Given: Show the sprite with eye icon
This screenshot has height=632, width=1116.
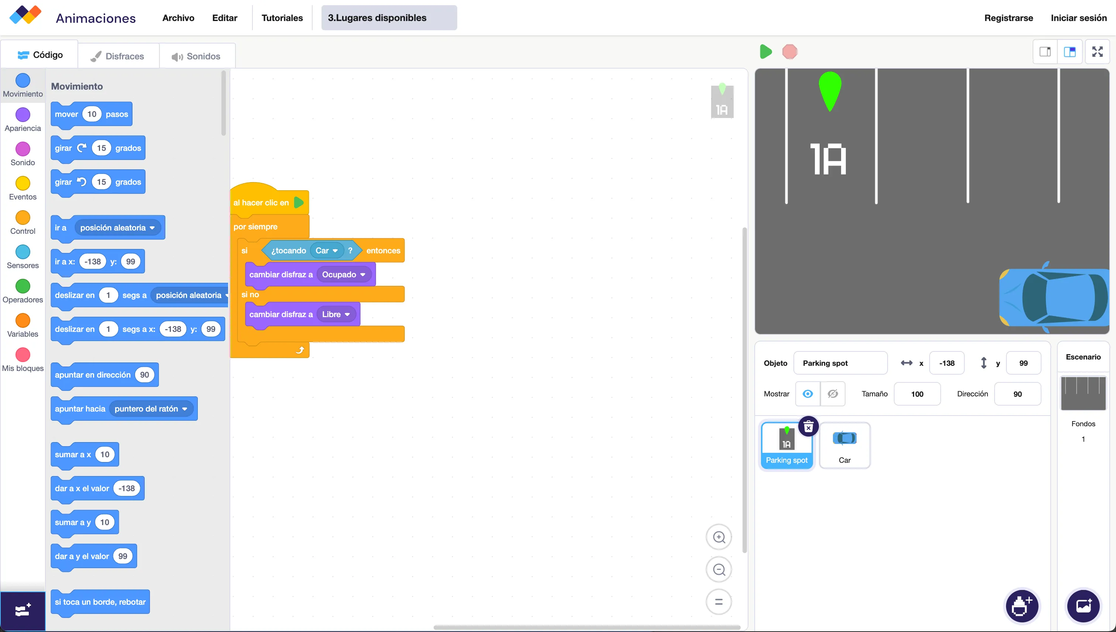Looking at the screenshot, I should 807,394.
